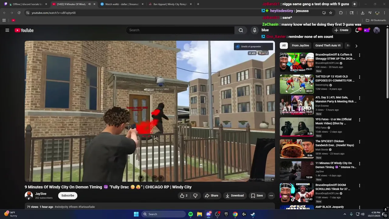The image size is (389, 219).
Task: Select the From Jay5ive chip
Action: click(300, 46)
